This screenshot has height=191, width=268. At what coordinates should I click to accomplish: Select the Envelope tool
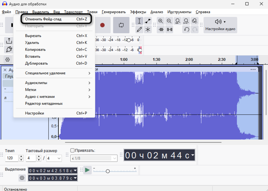click(x=147, y=21)
